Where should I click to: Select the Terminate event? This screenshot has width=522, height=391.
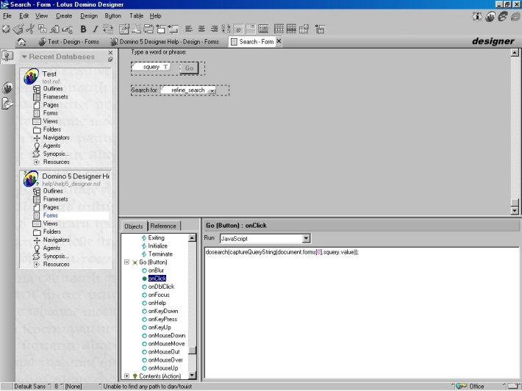160,254
